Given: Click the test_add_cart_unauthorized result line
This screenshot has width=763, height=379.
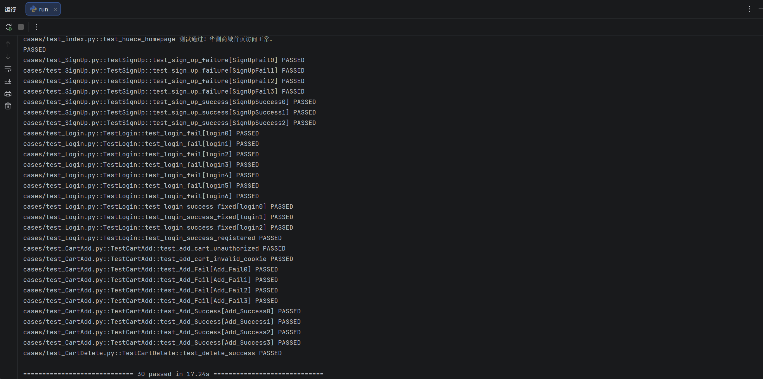Looking at the screenshot, I should (x=154, y=248).
